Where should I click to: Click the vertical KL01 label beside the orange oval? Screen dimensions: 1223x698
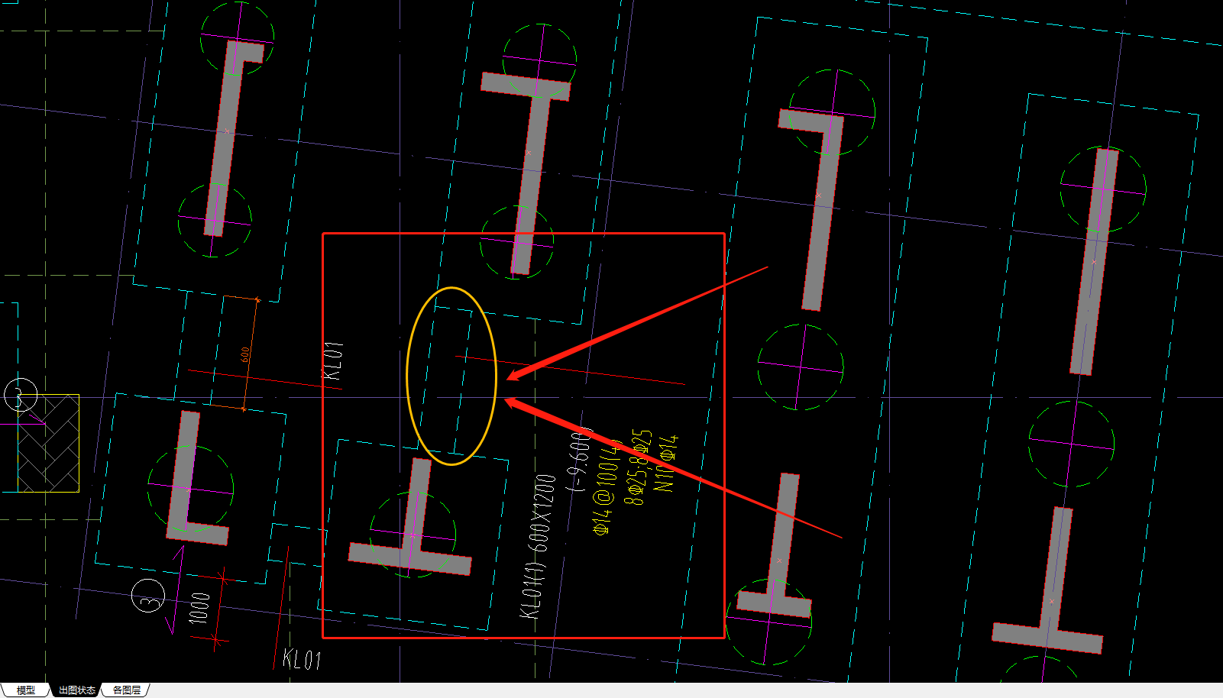coord(333,360)
